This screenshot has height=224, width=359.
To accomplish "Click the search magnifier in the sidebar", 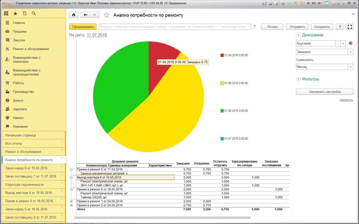I will point(34,14).
